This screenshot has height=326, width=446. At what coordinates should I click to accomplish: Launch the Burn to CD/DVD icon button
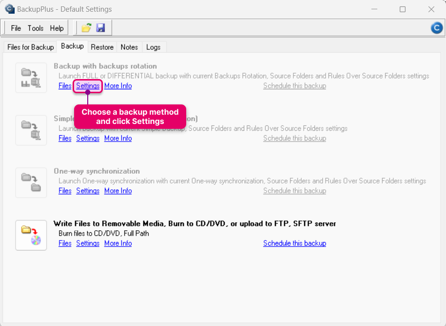pos(31,235)
